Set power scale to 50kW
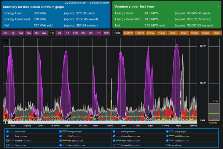Image resolution: width=223 pixels, height=149 pixels. [x=150, y=33]
